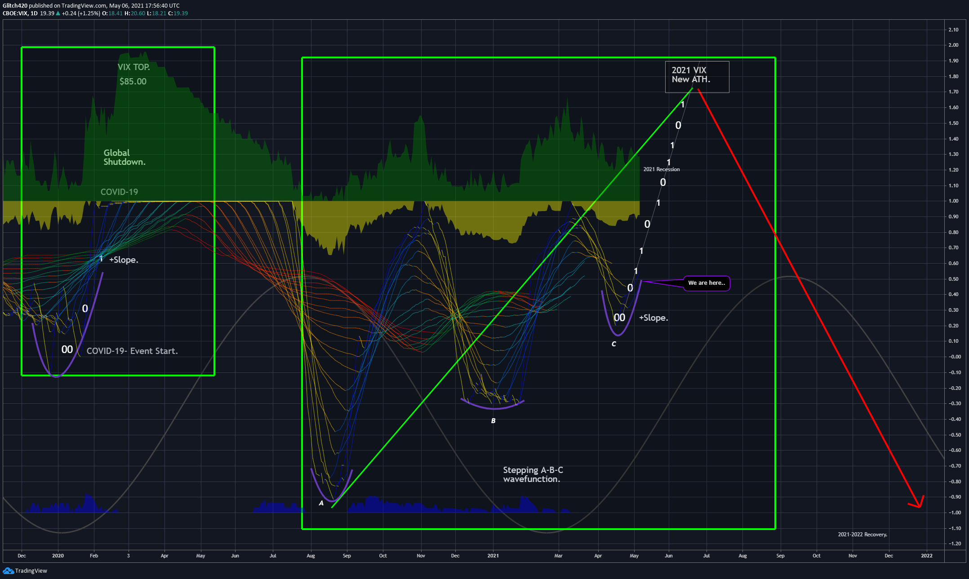Click the '2021 VIX New ATH.' text box
This screenshot has width=969, height=579.
pos(697,77)
